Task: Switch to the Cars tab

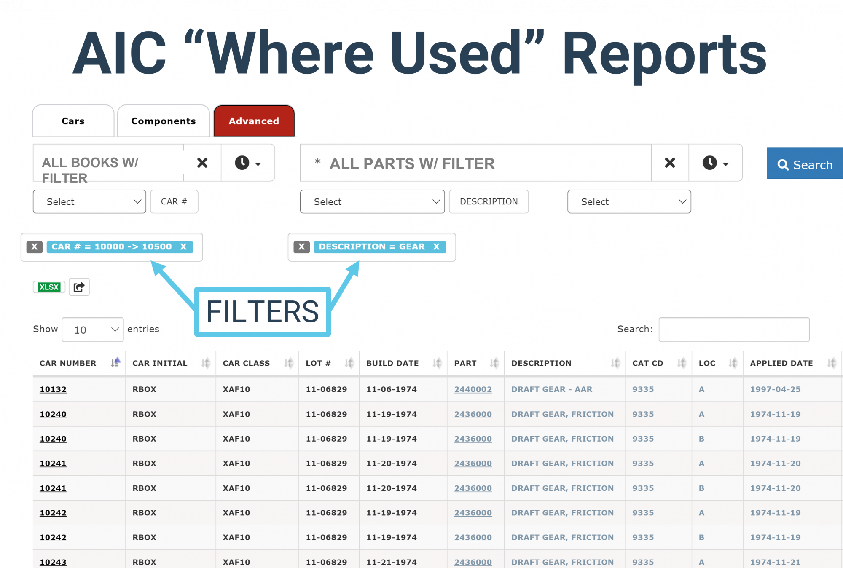Action: tap(73, 121)
